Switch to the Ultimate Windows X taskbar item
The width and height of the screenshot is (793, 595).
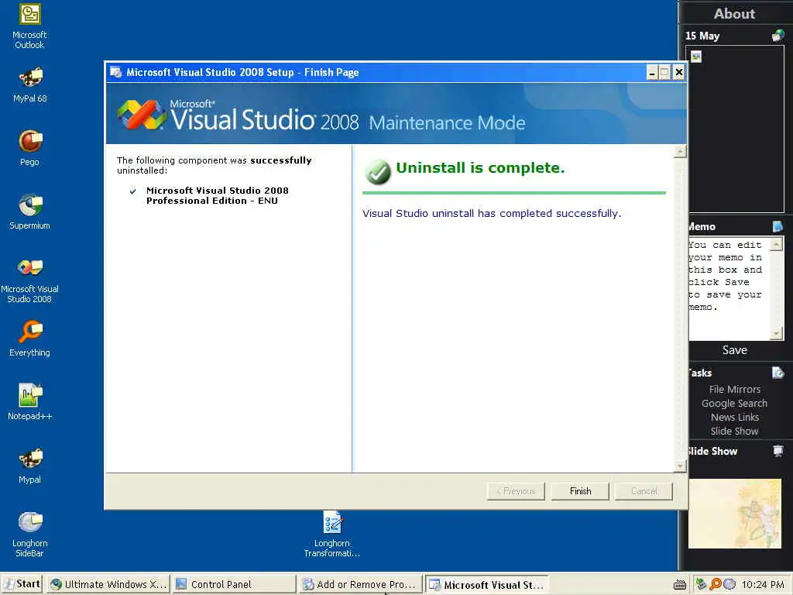(108, 584)
